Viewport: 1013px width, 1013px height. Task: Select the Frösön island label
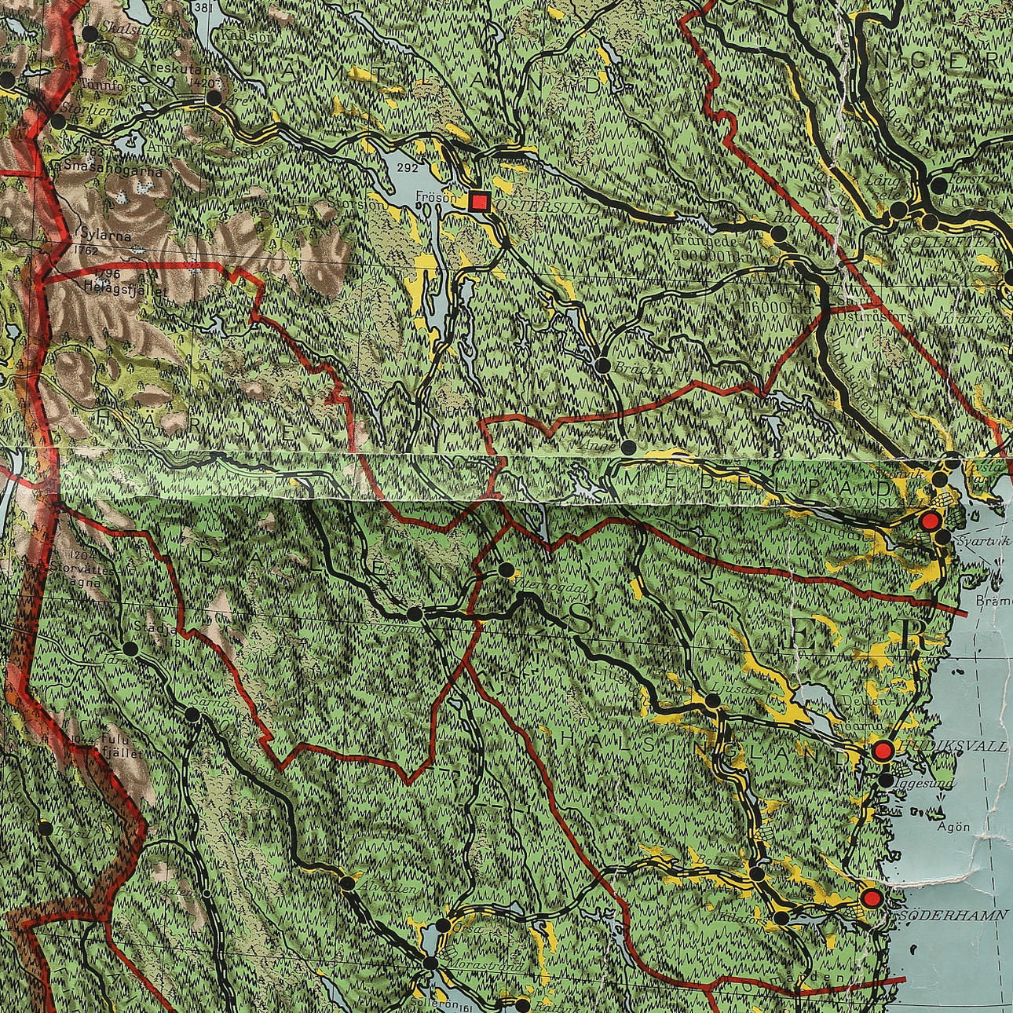435,198
